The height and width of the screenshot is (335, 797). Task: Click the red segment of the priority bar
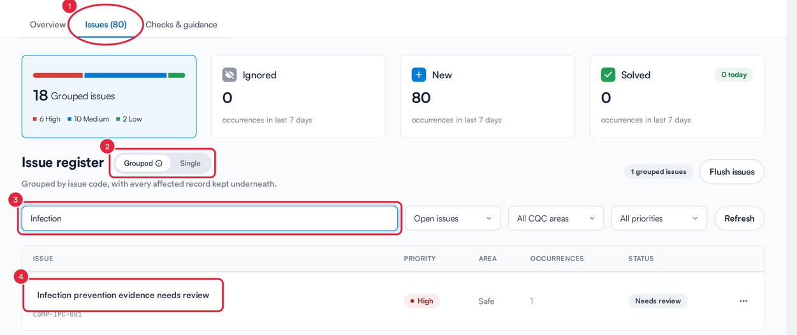(x=58, y=75)
